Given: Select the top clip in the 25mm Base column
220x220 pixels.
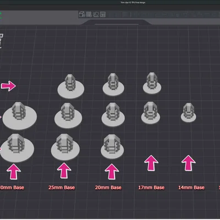Looking at the screenshot, I should click(x=71, y=87).
